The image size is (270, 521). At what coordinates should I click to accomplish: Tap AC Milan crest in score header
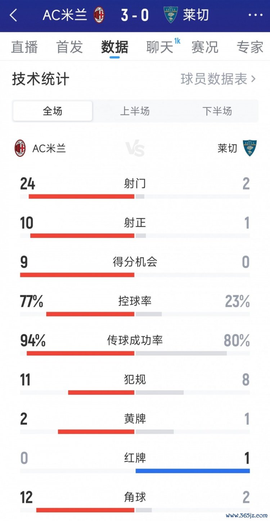(99, 16)
